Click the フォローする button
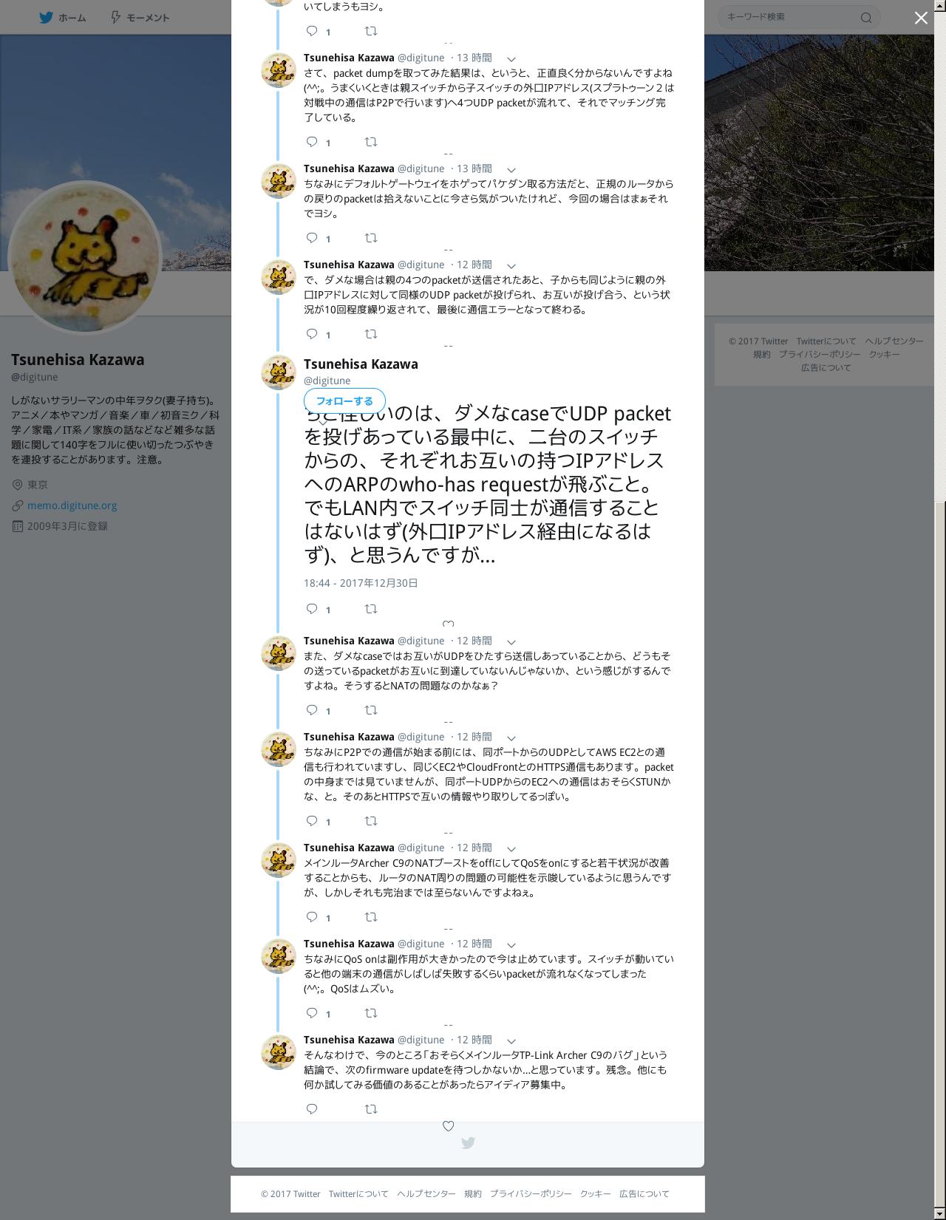Screen dimensions: 946x1220 [x=344, y=401]
